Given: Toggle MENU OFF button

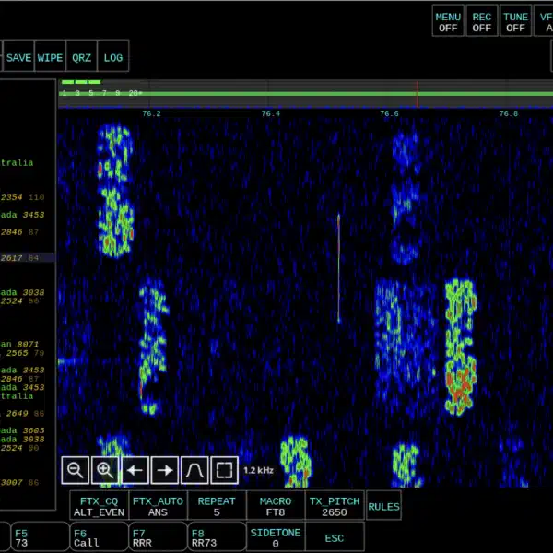Looking at the screenshot, I should pyautogui.click(x=448, y=21).
